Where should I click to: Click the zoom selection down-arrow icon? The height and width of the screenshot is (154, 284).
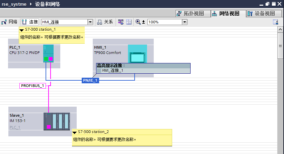pyautogui.click(x=143, y=22)
